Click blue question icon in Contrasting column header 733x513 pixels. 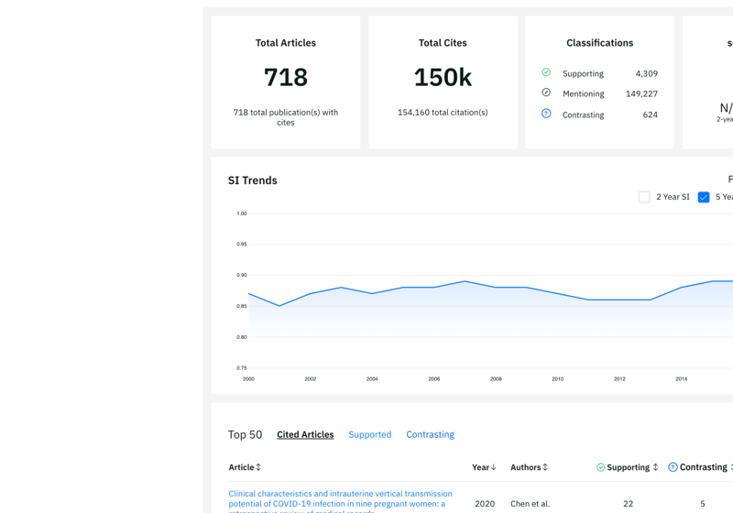(673, 467)
